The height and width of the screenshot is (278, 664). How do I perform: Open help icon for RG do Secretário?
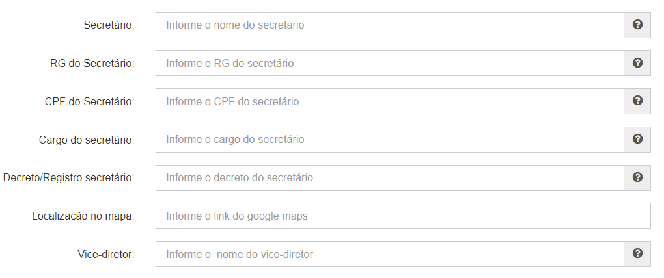click(637, 63)
